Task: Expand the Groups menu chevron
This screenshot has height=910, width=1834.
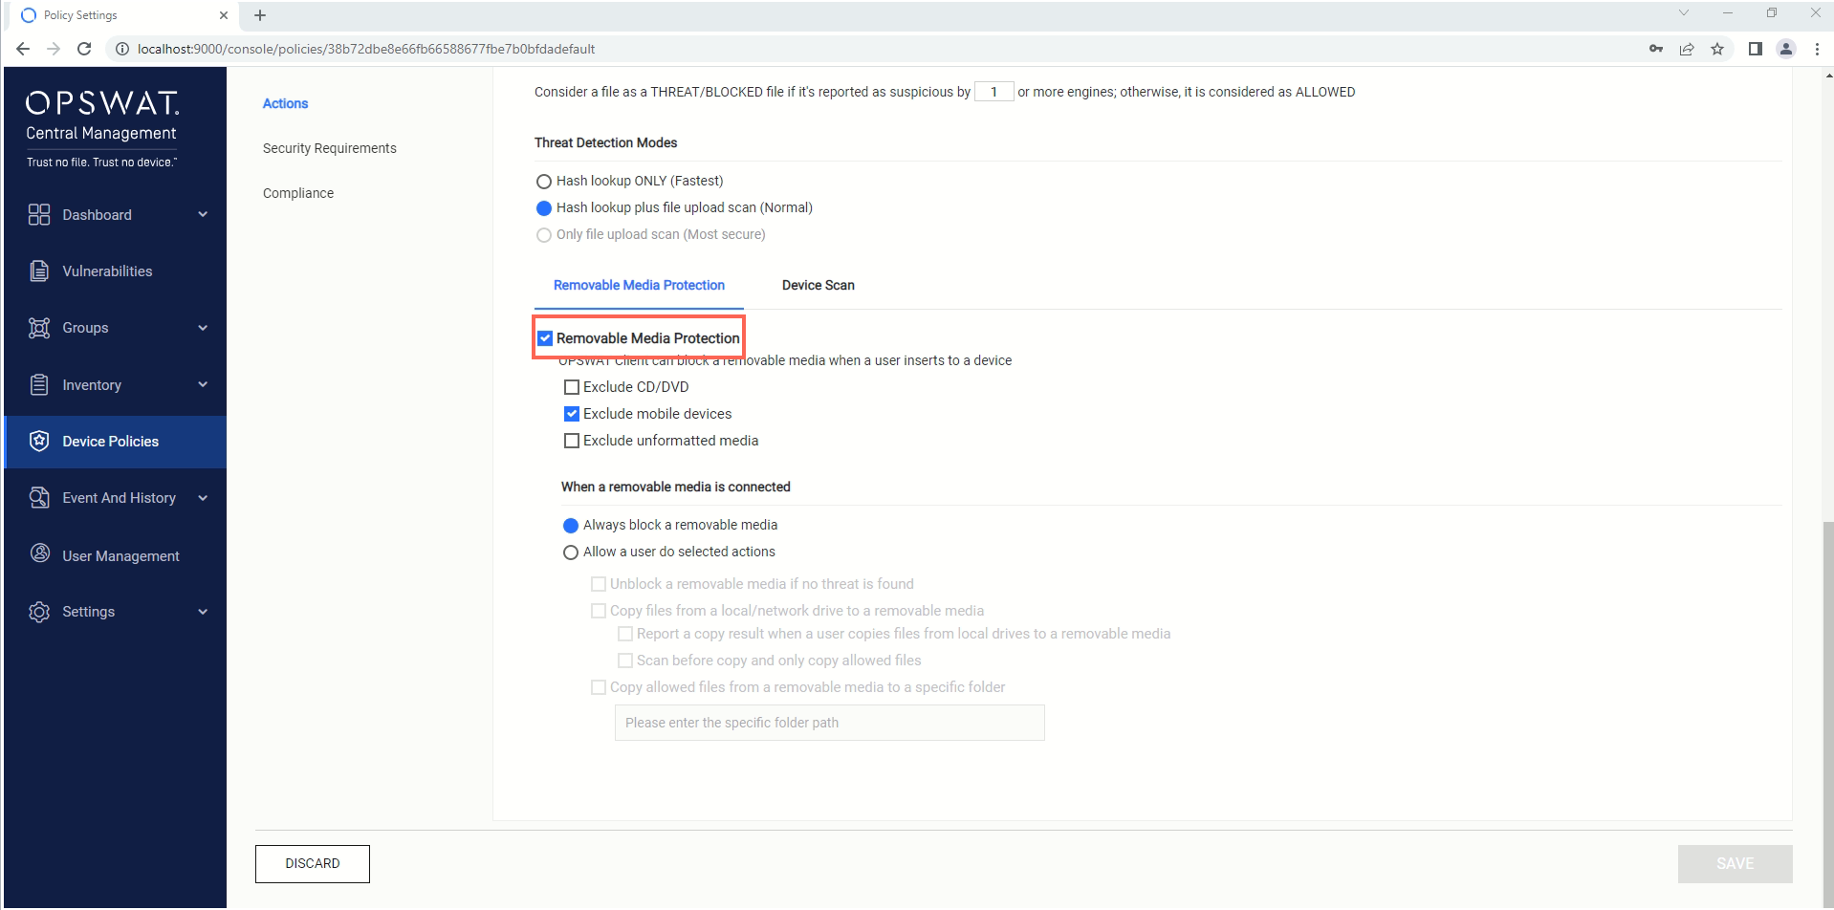Action: (x=203, y=328)
